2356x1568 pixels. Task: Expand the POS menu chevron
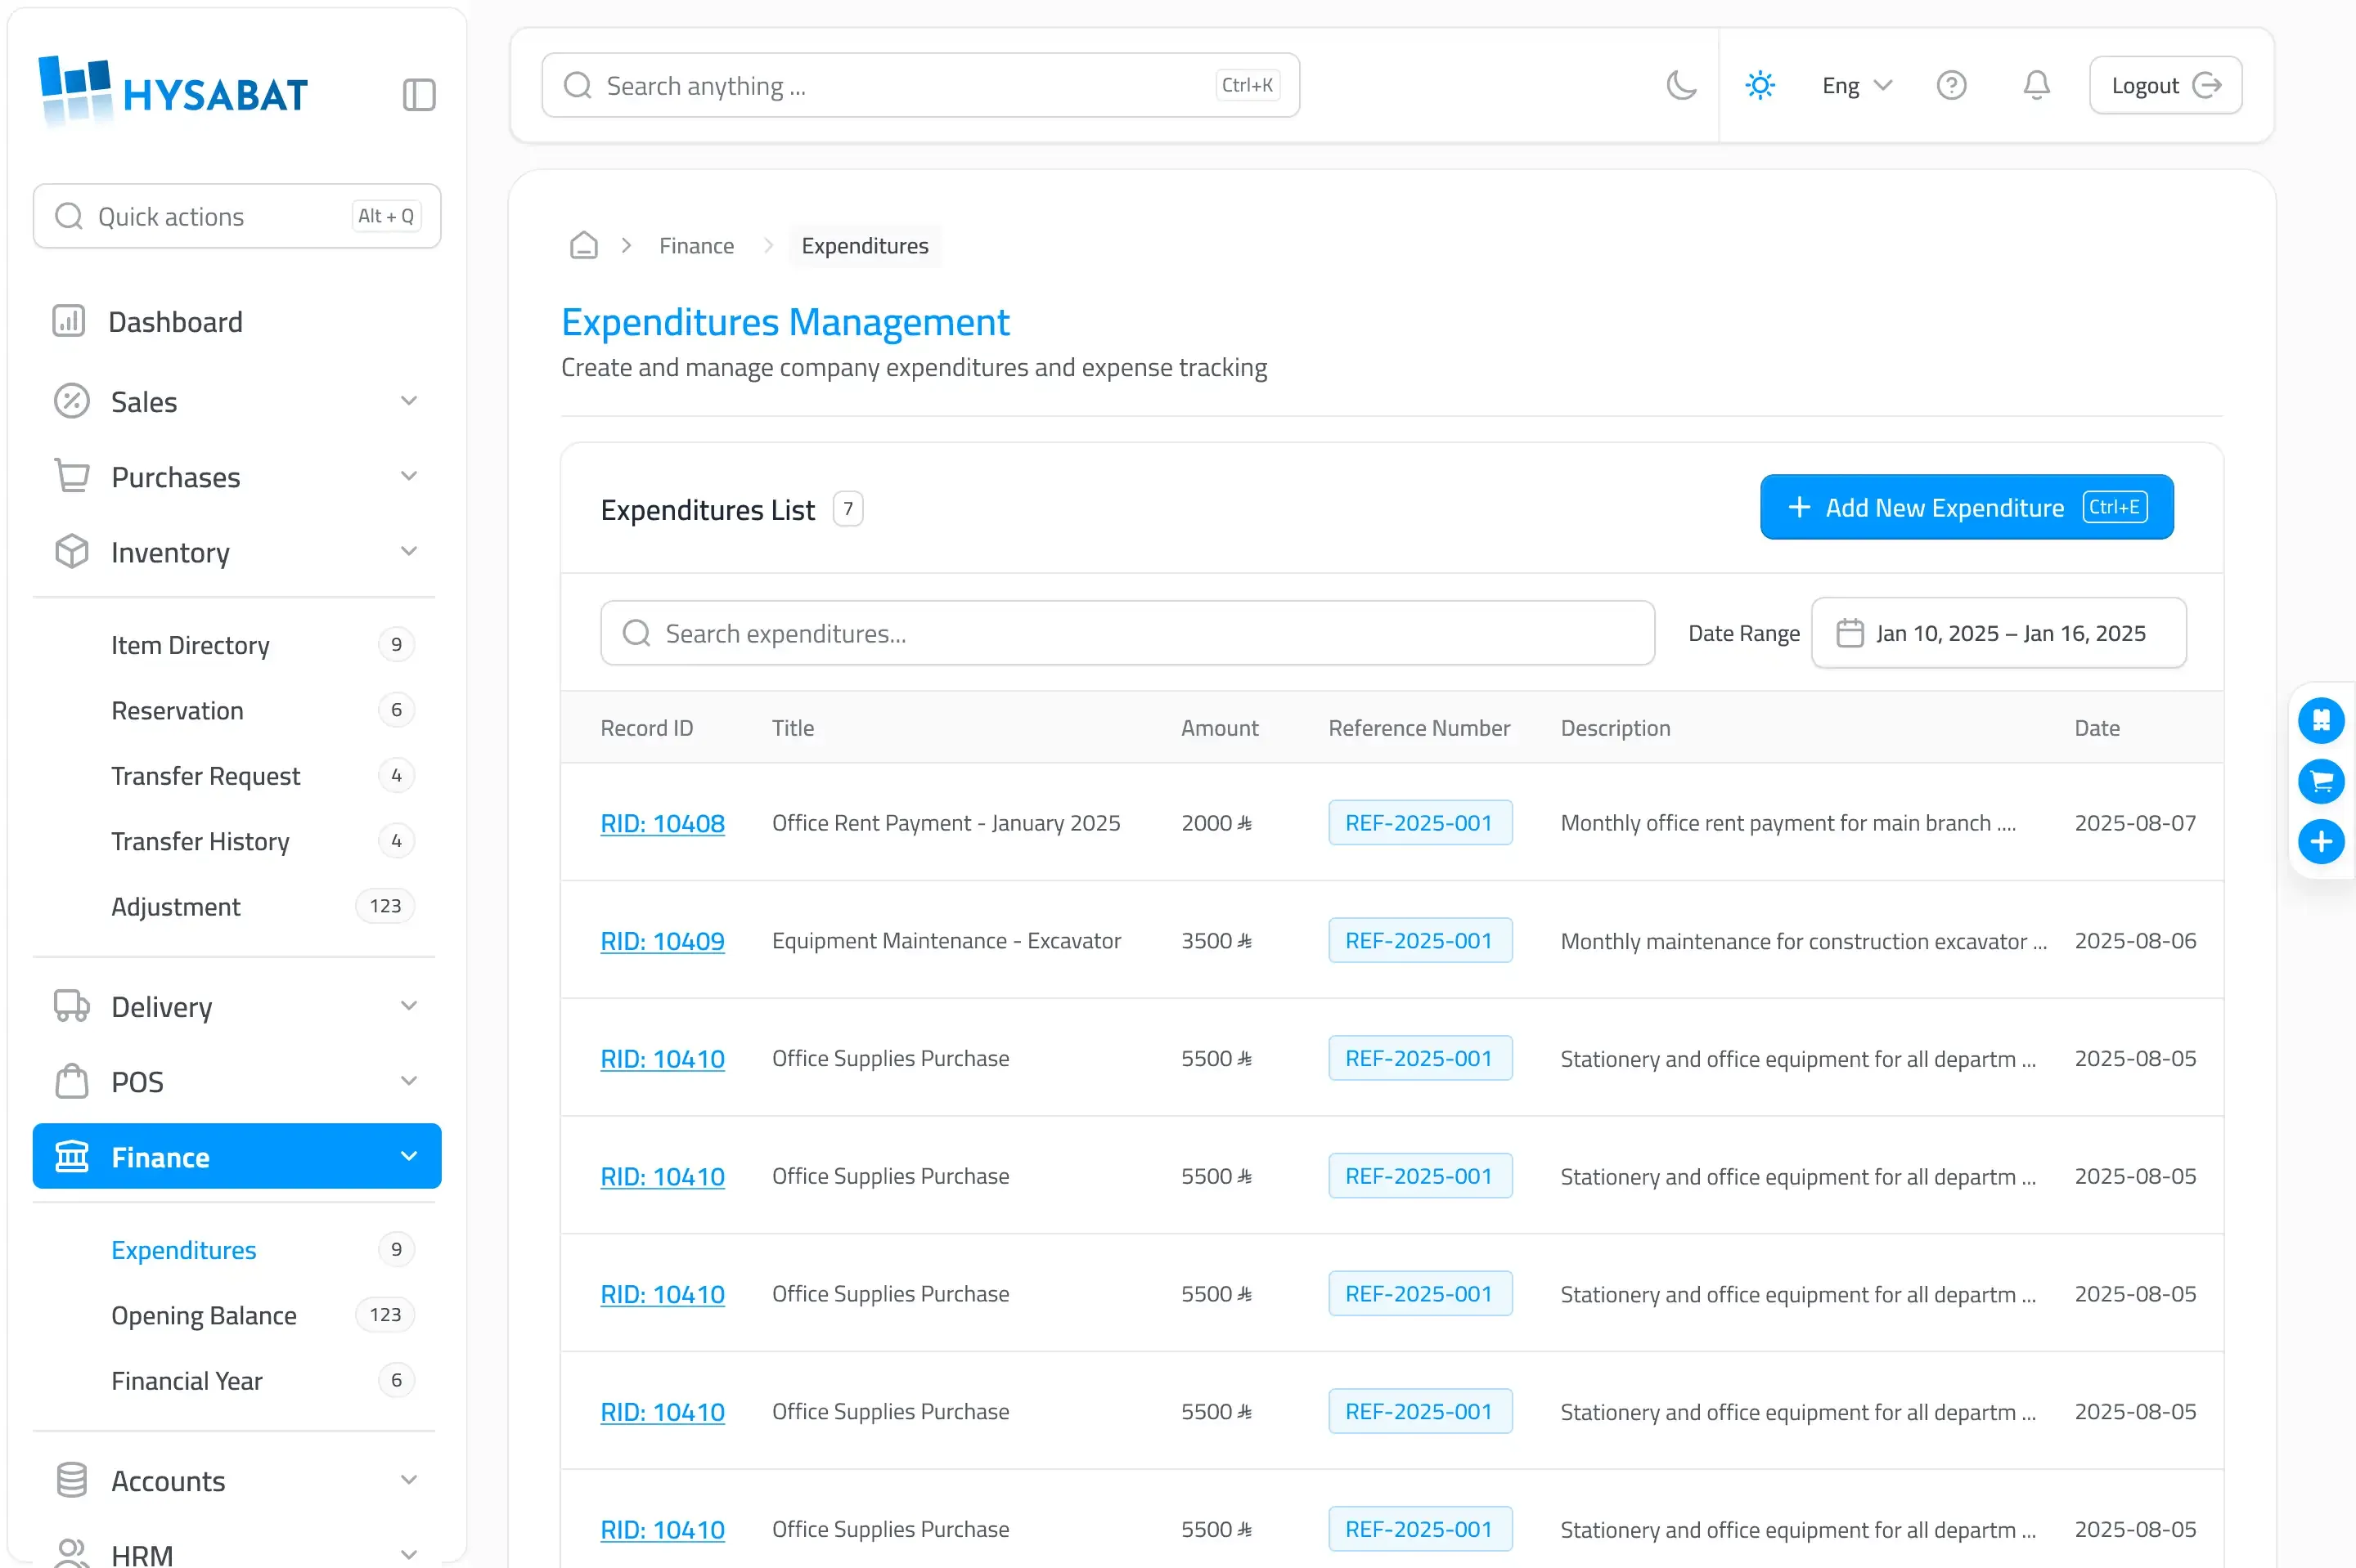click(x=408, y=1081)
